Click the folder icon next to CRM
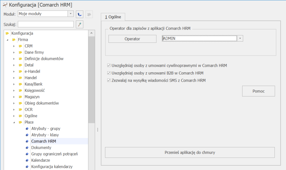 click(20, 46)
